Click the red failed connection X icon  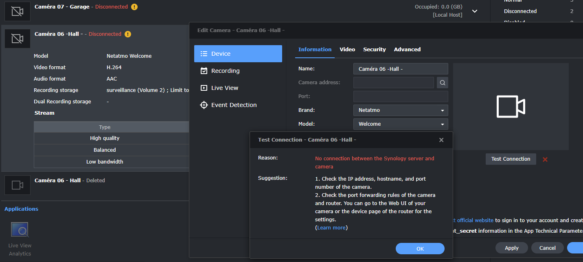point(545,159)
